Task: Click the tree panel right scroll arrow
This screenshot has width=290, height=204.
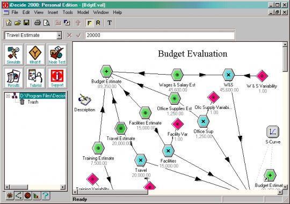Action: point(63,187)
